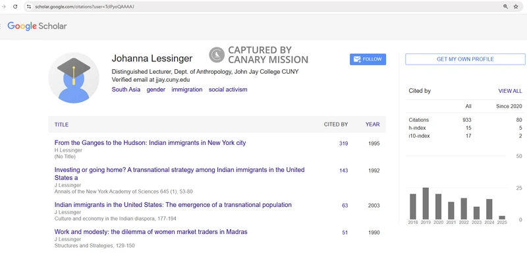527x253 pixels.
Task: Click the Citations row label
Action: point(419,120)
